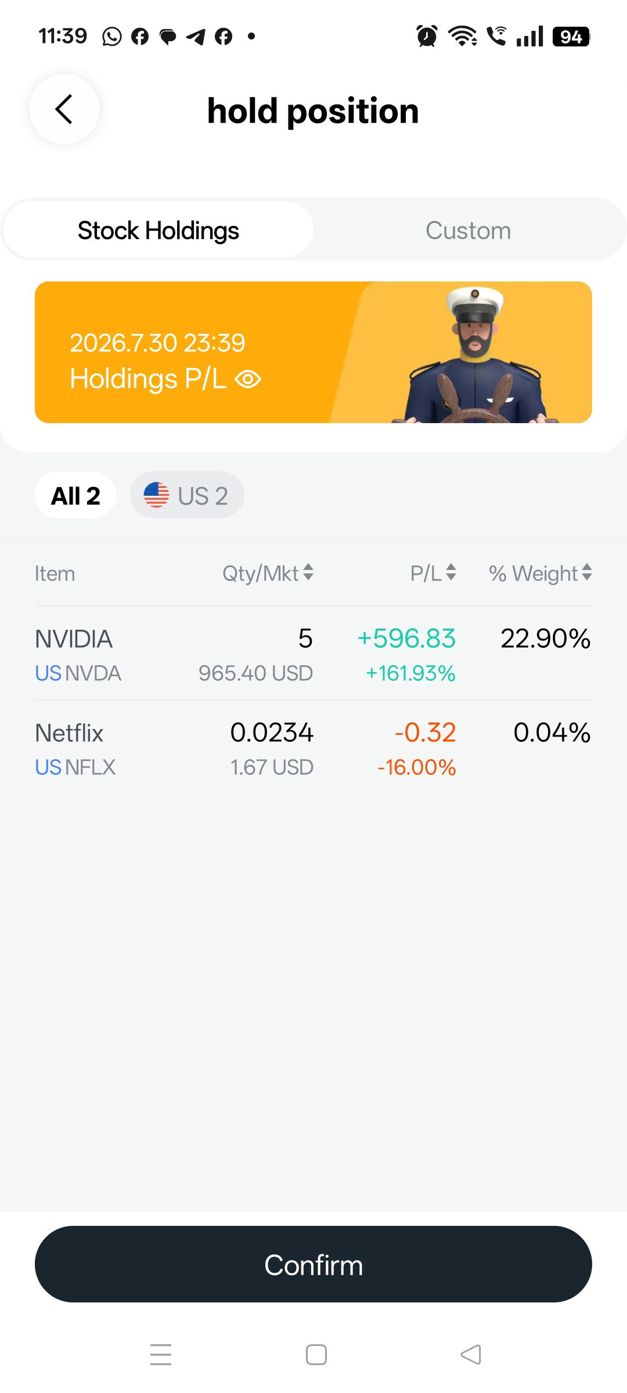Tap the US flag icon
Image resolution: width=627 pixels, height=1393 pixels.
click(156, 495)
